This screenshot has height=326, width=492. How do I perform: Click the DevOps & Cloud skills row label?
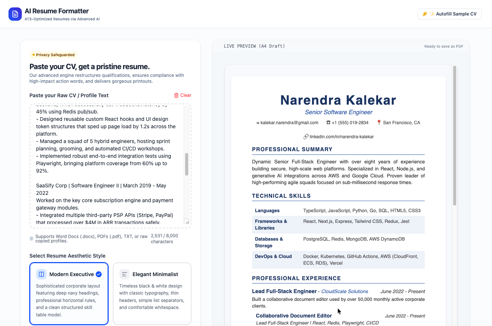[x=273, y=257]
